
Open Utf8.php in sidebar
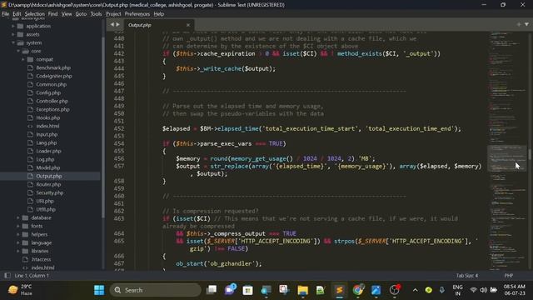click(46, 209)
